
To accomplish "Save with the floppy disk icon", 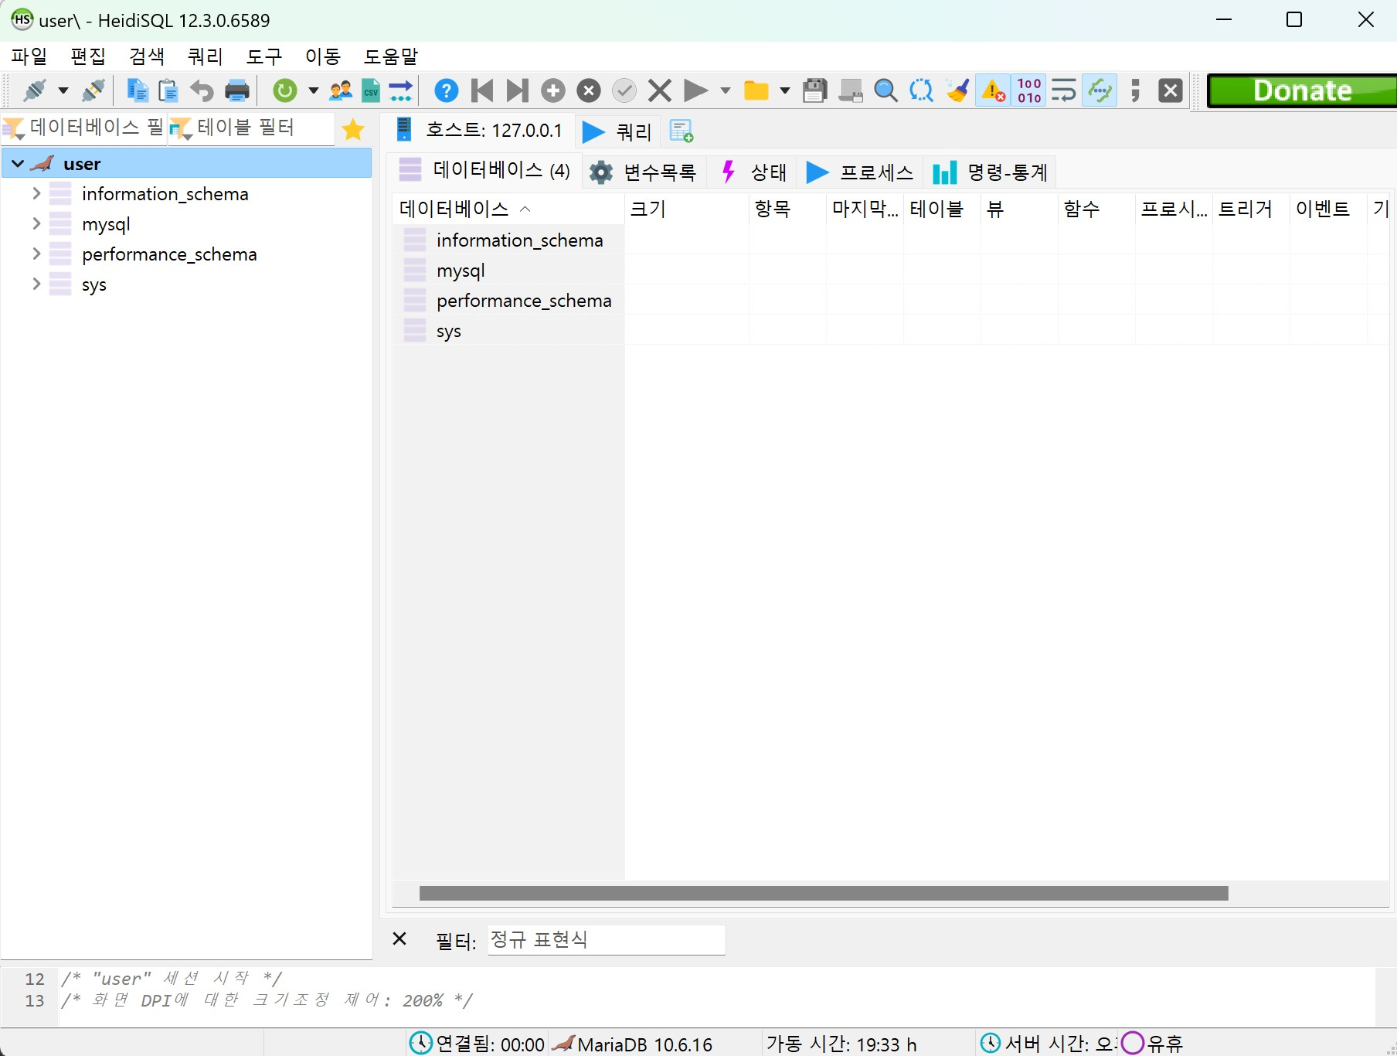I will pyautogui.click(x=815, y=90).
